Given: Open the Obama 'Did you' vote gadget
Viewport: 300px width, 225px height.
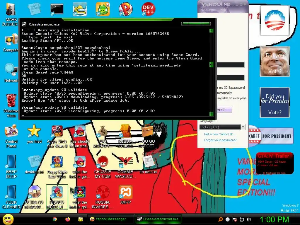Looking at the screenshot, I should point(275,21).
